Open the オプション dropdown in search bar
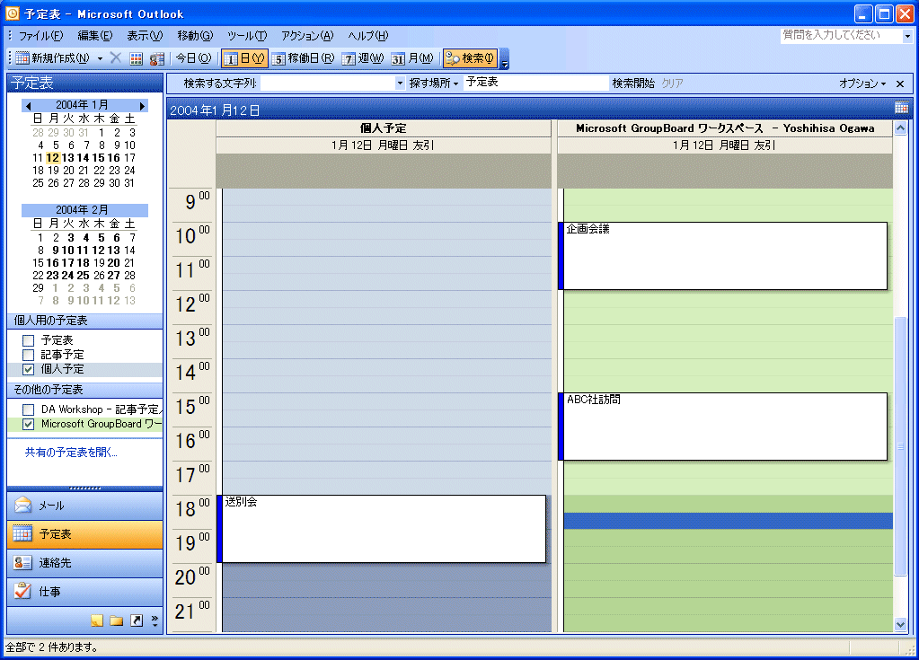The height and width of the screenshot is (660, 919). [x=862, y=84]
